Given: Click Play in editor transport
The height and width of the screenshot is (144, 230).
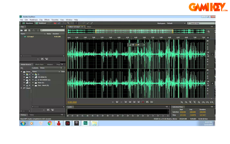Looking at the screenshot, I should (117, 102).
